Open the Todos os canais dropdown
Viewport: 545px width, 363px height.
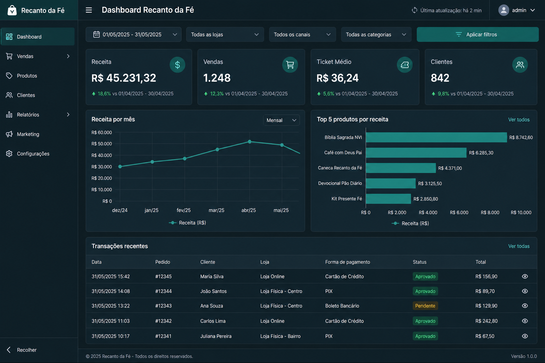[302, 34]
